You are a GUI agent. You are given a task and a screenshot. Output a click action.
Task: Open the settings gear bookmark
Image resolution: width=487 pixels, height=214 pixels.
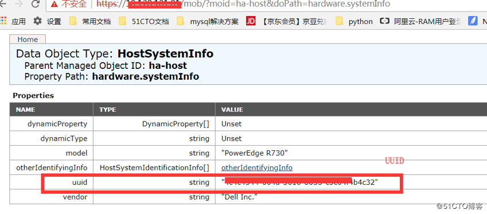[x=38, y=21]
